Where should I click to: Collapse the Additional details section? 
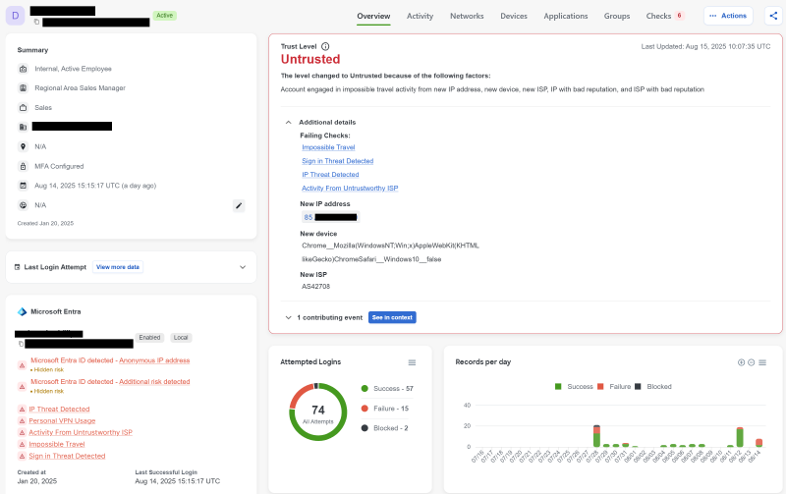pyautogui.click(x=288, y=122)
